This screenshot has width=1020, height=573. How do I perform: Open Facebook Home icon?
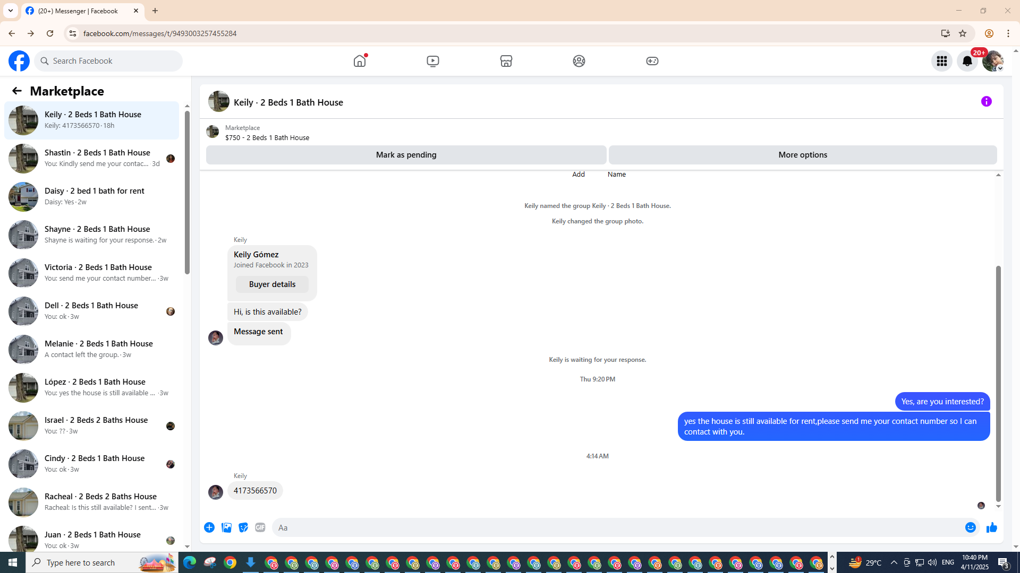click(x=360, y=61)
